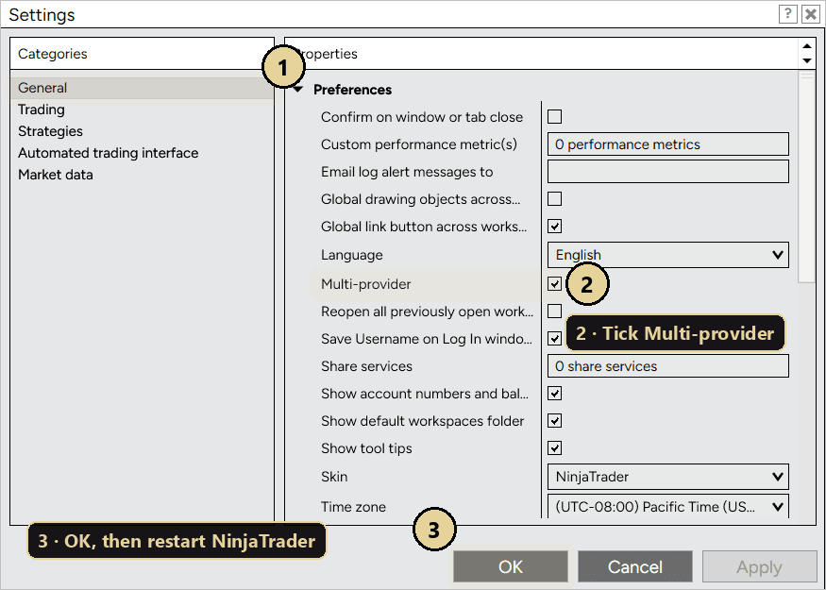The width and height of the screenshot is (826, 590).
Task: Click the Skin label
Action: (x=334, y=477)
